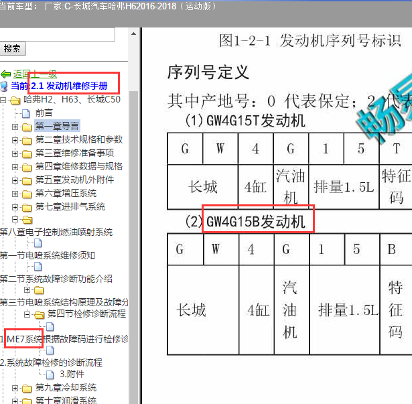The height and width of the screenshot is (404, 412).
Task: Select 第八章电子控制燃油喷射系统 chapter
Action: point(56,232)
